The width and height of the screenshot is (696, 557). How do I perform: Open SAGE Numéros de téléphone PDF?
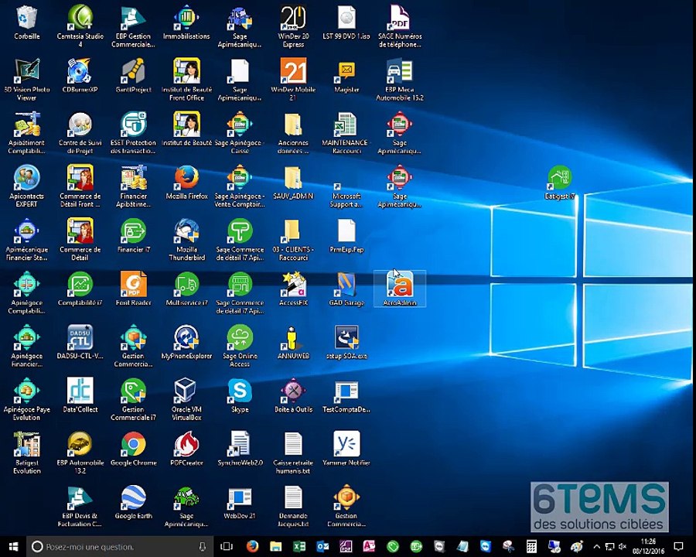(400, 26)
